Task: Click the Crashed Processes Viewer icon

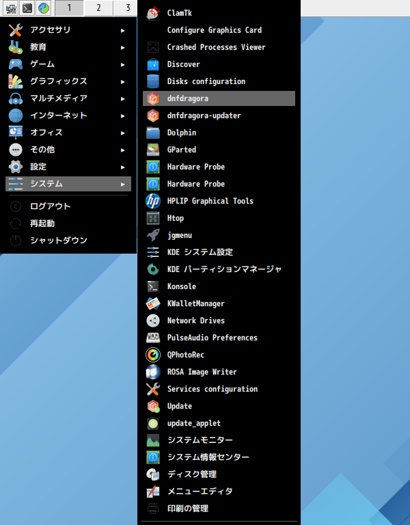Action: [x=153, y=47]
